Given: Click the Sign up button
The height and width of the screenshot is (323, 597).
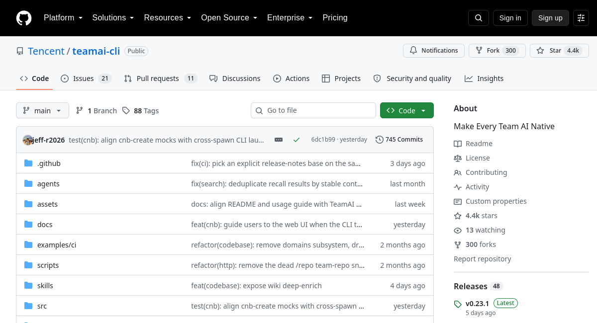Looking at the screenshot, I should [550, 18].
